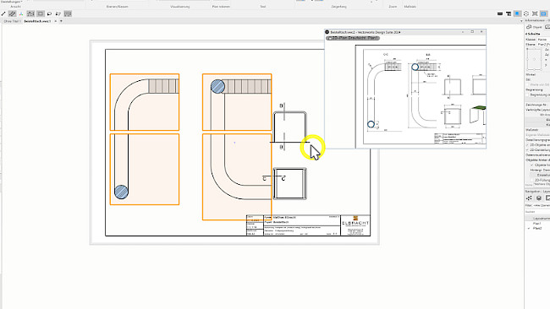Toggle the Begrenzung checkbox
Screen dimensions: 550x309
[527, 95]
